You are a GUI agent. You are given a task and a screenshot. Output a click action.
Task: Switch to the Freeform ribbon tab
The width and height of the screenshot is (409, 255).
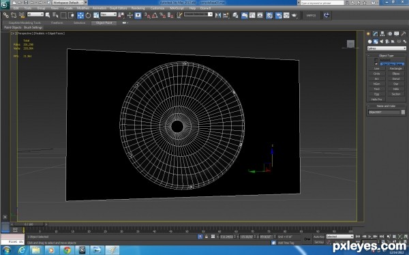(57, 23)
